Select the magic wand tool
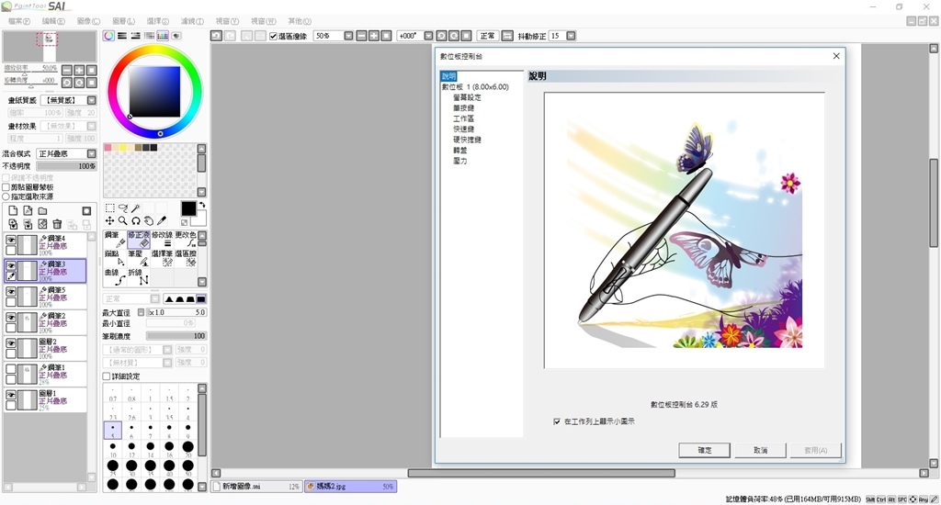 coord(135,208)
